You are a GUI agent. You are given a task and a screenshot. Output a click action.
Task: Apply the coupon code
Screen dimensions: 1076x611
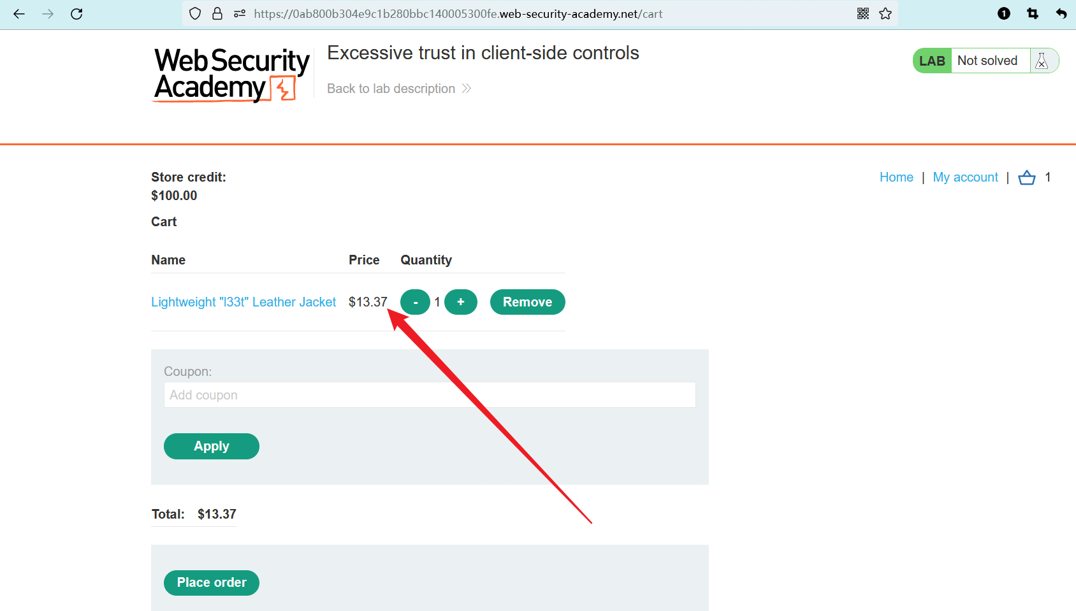pos(212,446)
